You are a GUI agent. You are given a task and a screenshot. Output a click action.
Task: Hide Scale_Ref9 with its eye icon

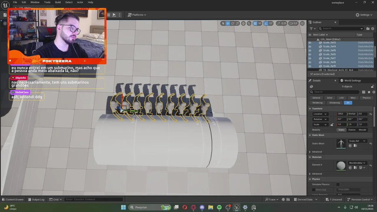310,66
